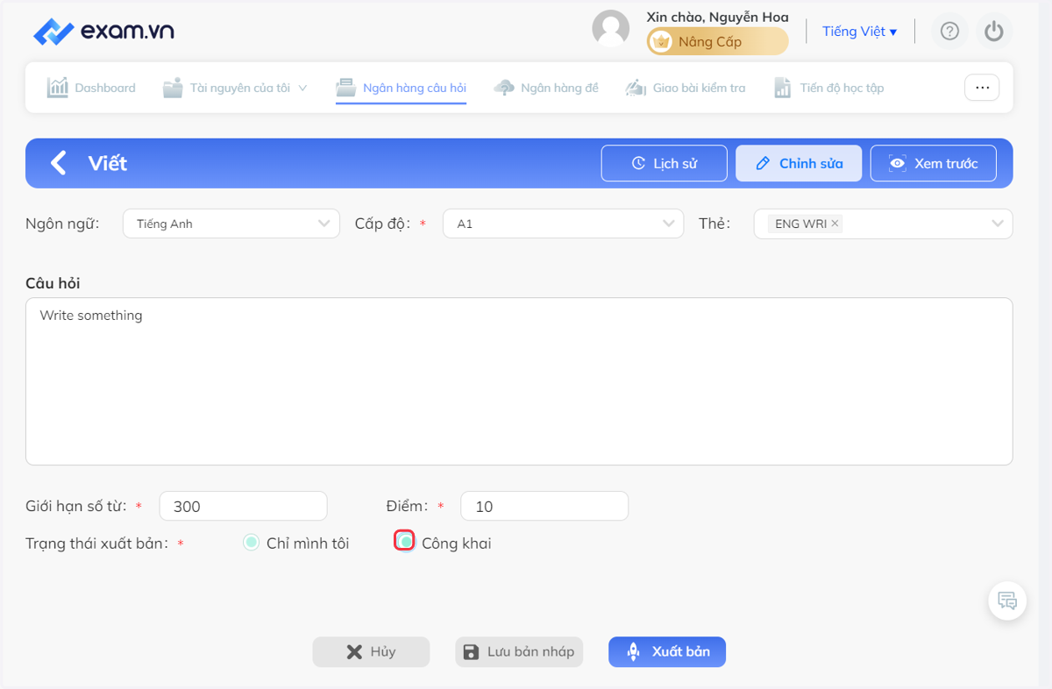The image size is (1052, 689).
Task: Click the three-dots more menu button
Action: 982,88
